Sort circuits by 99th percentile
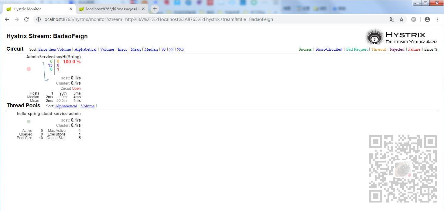Image resolution: width=444 pixels, height=211 pixels. coord(171,49)
